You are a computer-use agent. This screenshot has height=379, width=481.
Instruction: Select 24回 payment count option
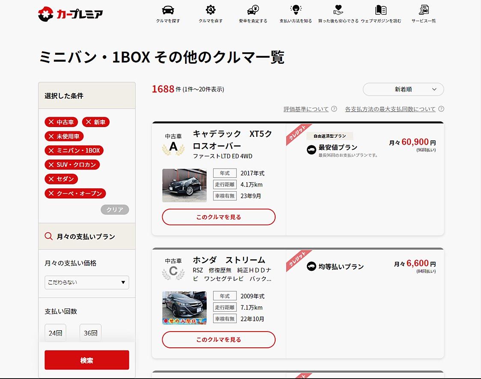pyautogui.click(x=55, y=333)
